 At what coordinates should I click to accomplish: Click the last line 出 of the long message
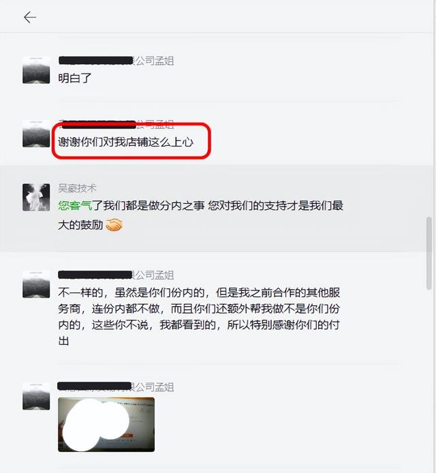(x=63, y=341)
